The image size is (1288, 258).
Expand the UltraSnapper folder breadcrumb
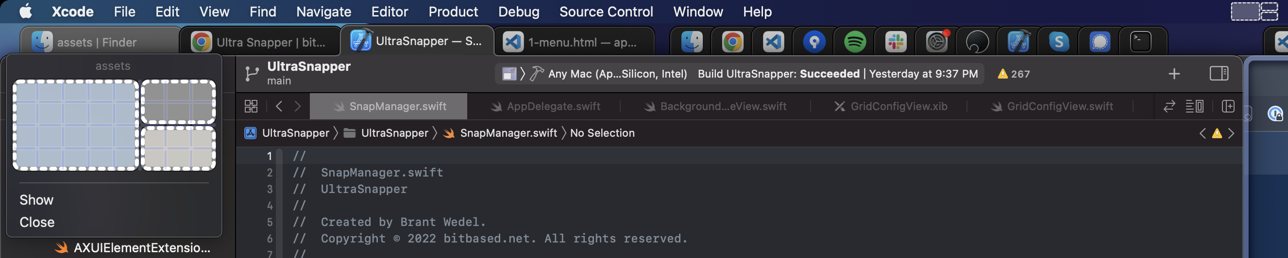[394, 133]
